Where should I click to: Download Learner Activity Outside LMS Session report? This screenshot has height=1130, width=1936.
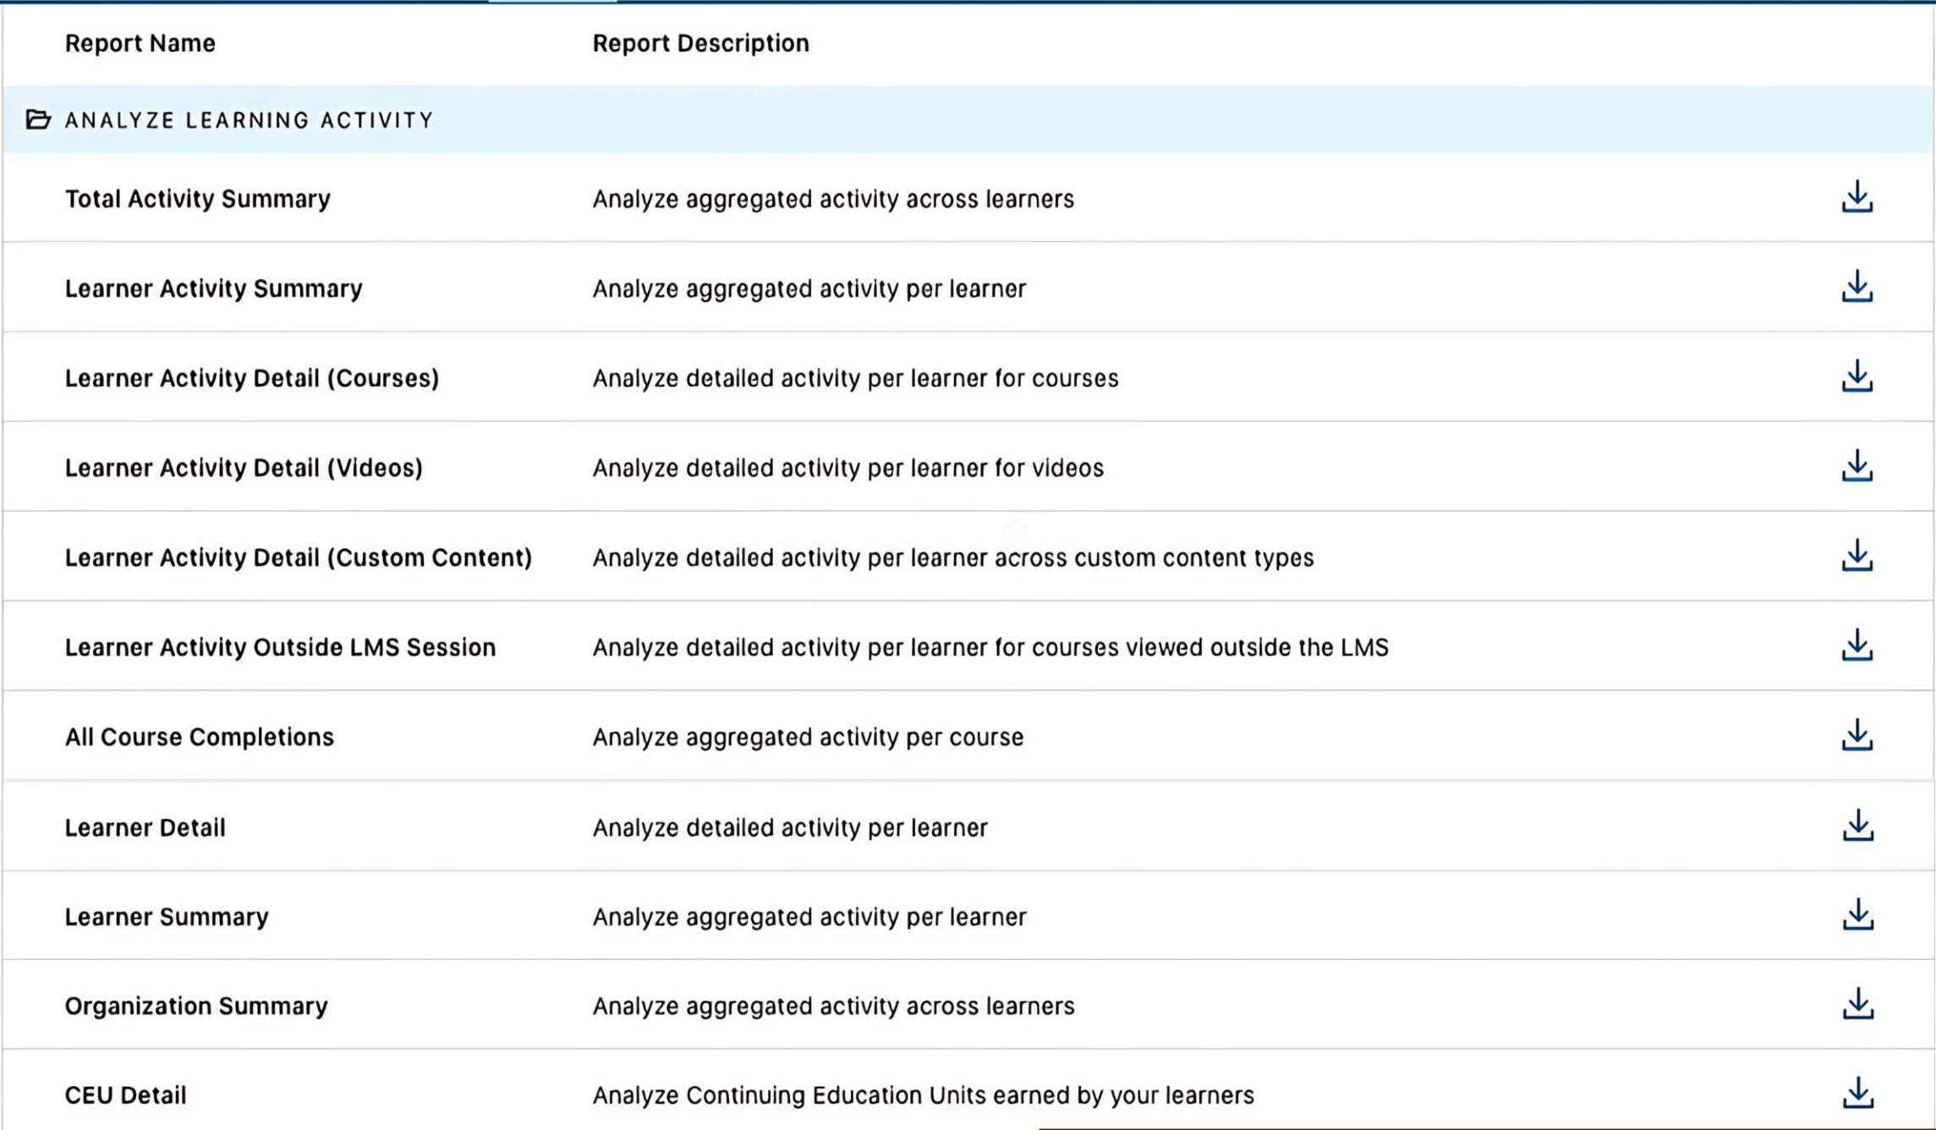click(x=1856, y=645)
